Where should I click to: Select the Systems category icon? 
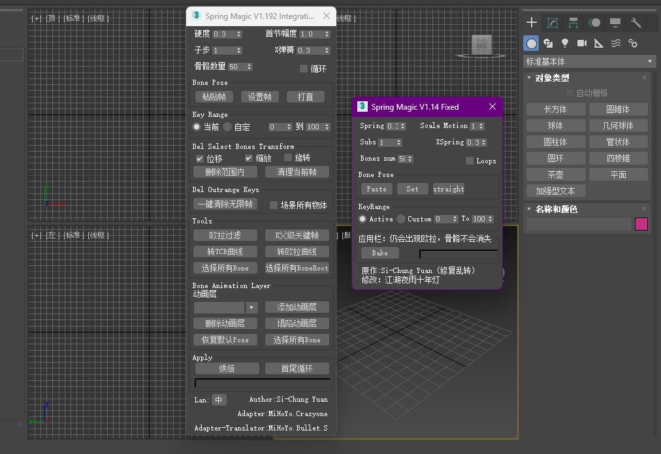tap(633, 43)
